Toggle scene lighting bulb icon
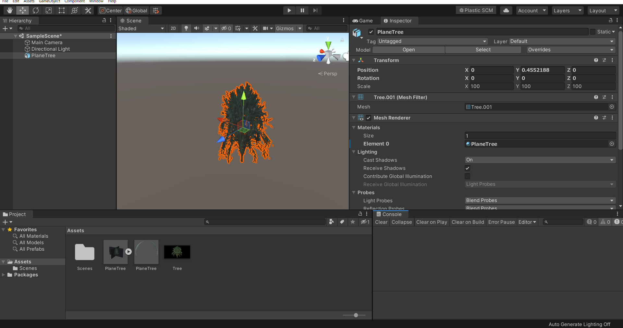The width and height of the screenshot is (623, 328). tap(186, 28)
